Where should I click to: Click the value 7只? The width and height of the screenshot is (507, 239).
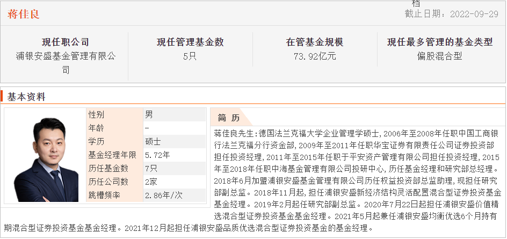click(x=151, y=169)
